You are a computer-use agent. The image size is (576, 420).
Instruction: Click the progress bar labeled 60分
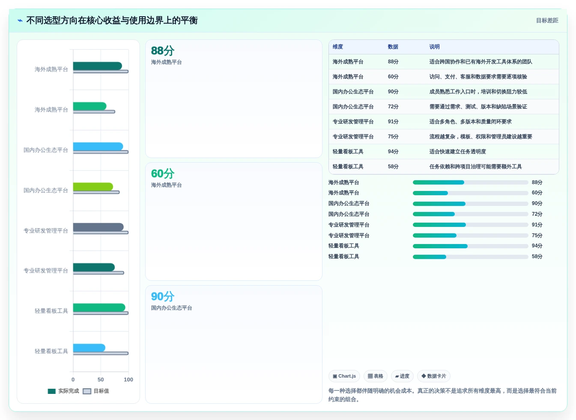(x=470, y=193)
